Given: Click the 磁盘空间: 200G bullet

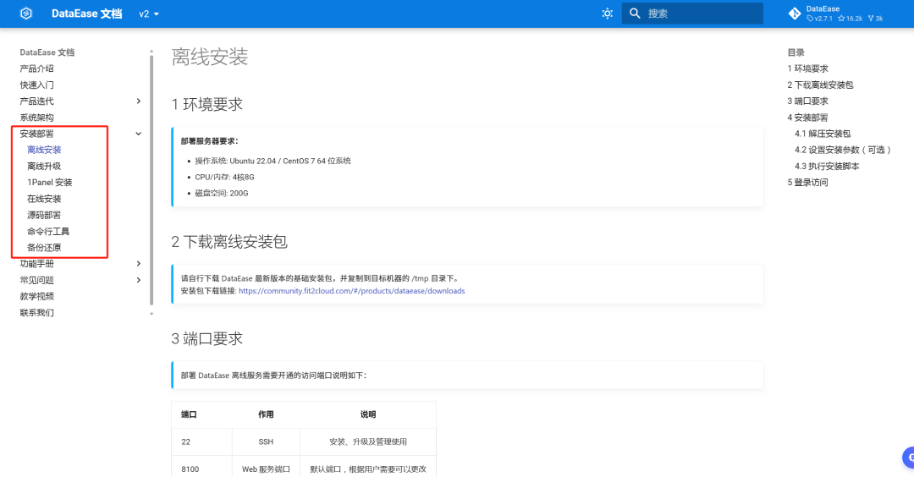Looking at the screenshot, I should pos(222,194).
